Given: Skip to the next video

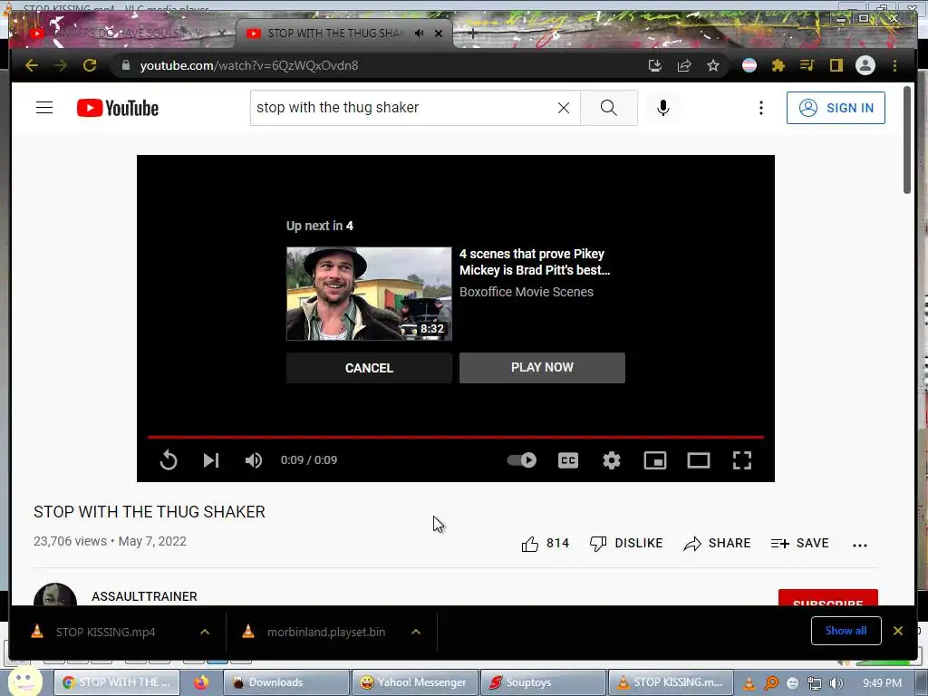Looking at the screenshot, I should click(x=210, y=460).
